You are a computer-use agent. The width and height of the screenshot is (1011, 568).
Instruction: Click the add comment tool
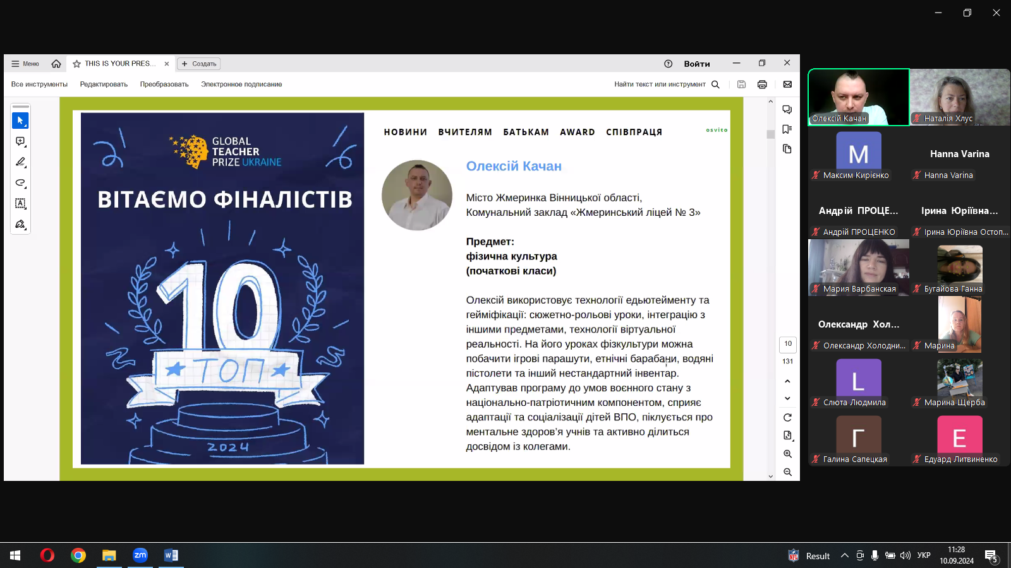(x=20, y=141)
